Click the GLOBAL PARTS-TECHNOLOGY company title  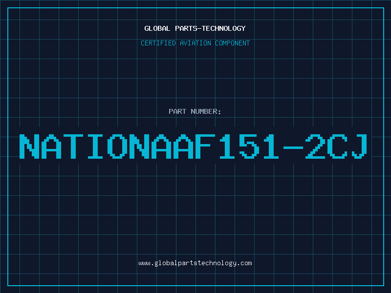point(195,28)
